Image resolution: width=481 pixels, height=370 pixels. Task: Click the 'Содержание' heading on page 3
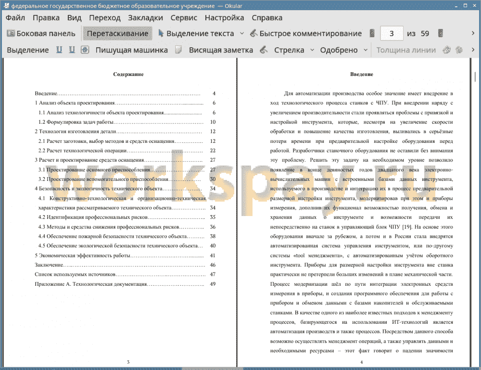pyautogui.click(x=128, y=74)
